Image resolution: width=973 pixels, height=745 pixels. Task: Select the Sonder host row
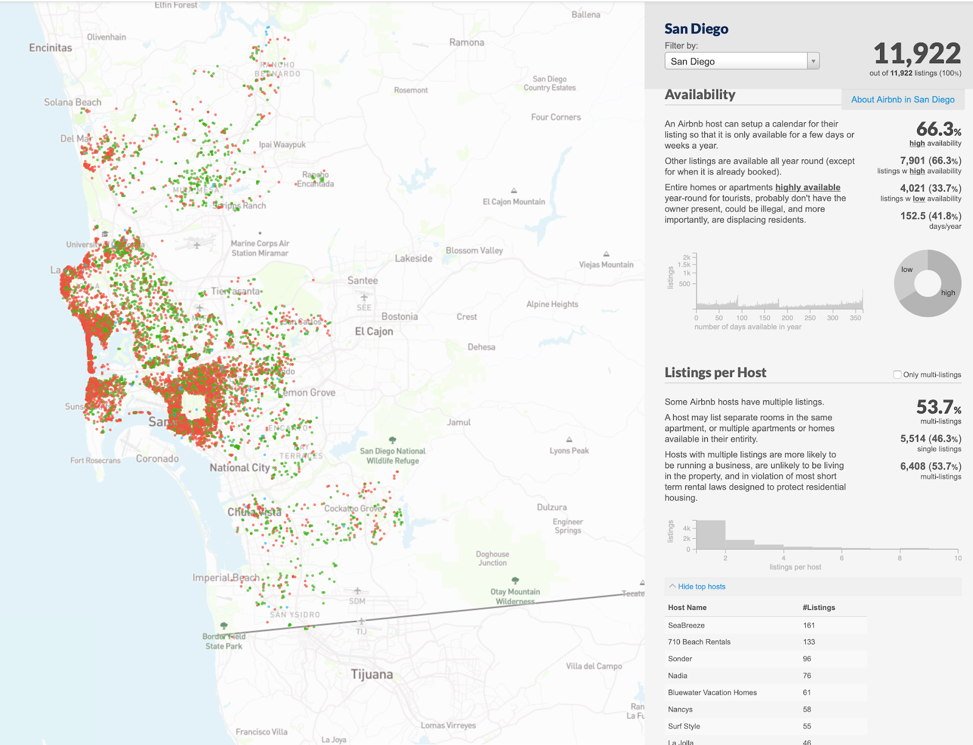766,659
